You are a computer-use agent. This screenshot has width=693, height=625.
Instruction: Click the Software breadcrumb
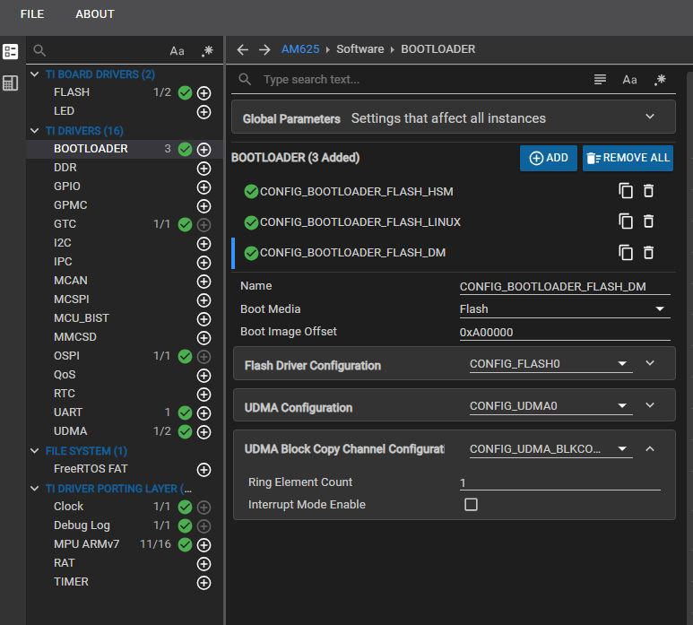pyautogui.click(x=360, y=49)
